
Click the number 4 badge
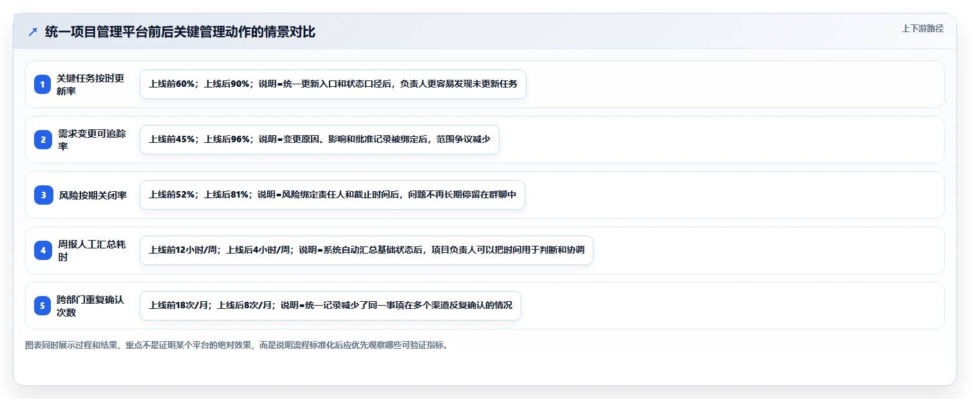pyautogui.click(x=42, y=250)
